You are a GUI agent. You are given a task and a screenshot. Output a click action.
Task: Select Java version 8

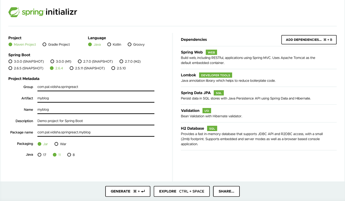[69, 154]
